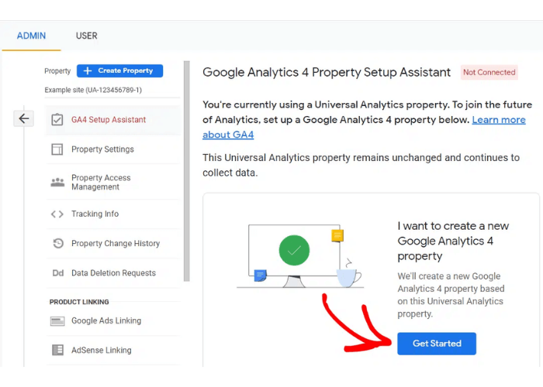
Task: Click the Tracking Info code brackets icon
Action: 57,214
